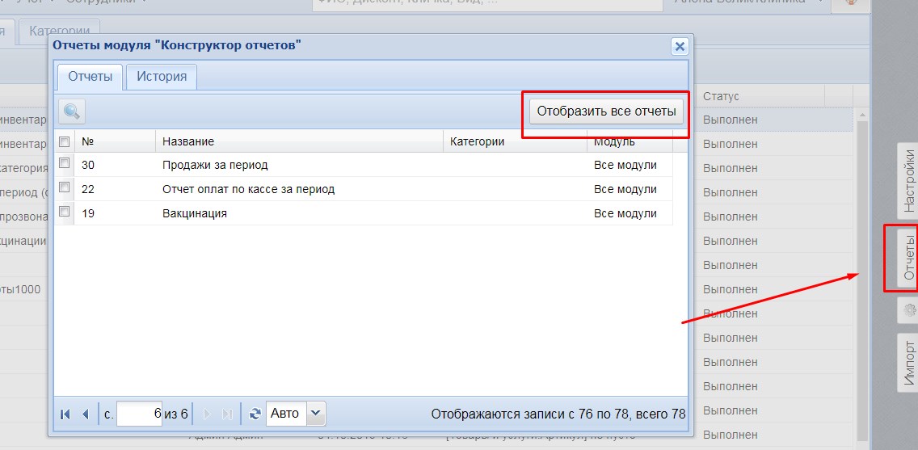Click the next page arrow icon
The width and height of the screenshot is (918, 450).
click(207, 414)
